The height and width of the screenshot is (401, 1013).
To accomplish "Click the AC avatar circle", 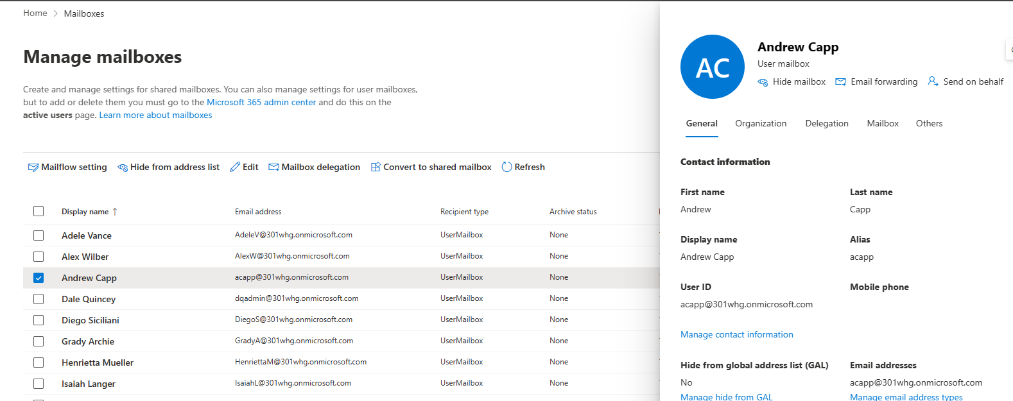I will coord(713,67).
